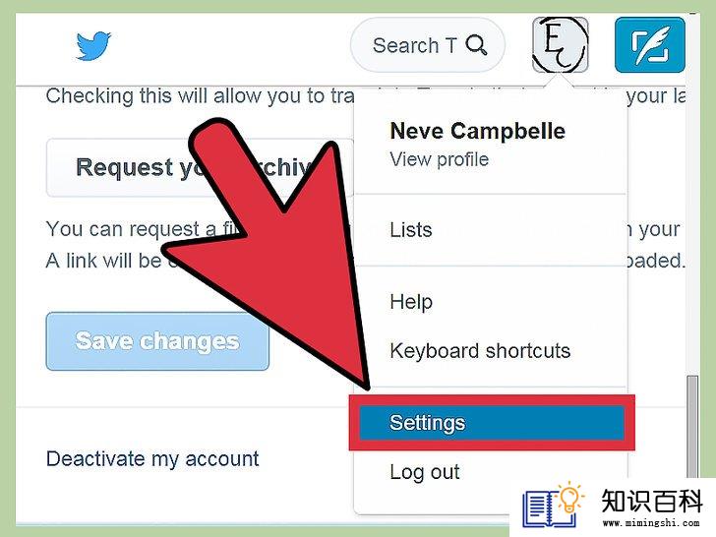Choose Log out in the profile menu
This screenshot has height=537, width=716.
(425, 472)
